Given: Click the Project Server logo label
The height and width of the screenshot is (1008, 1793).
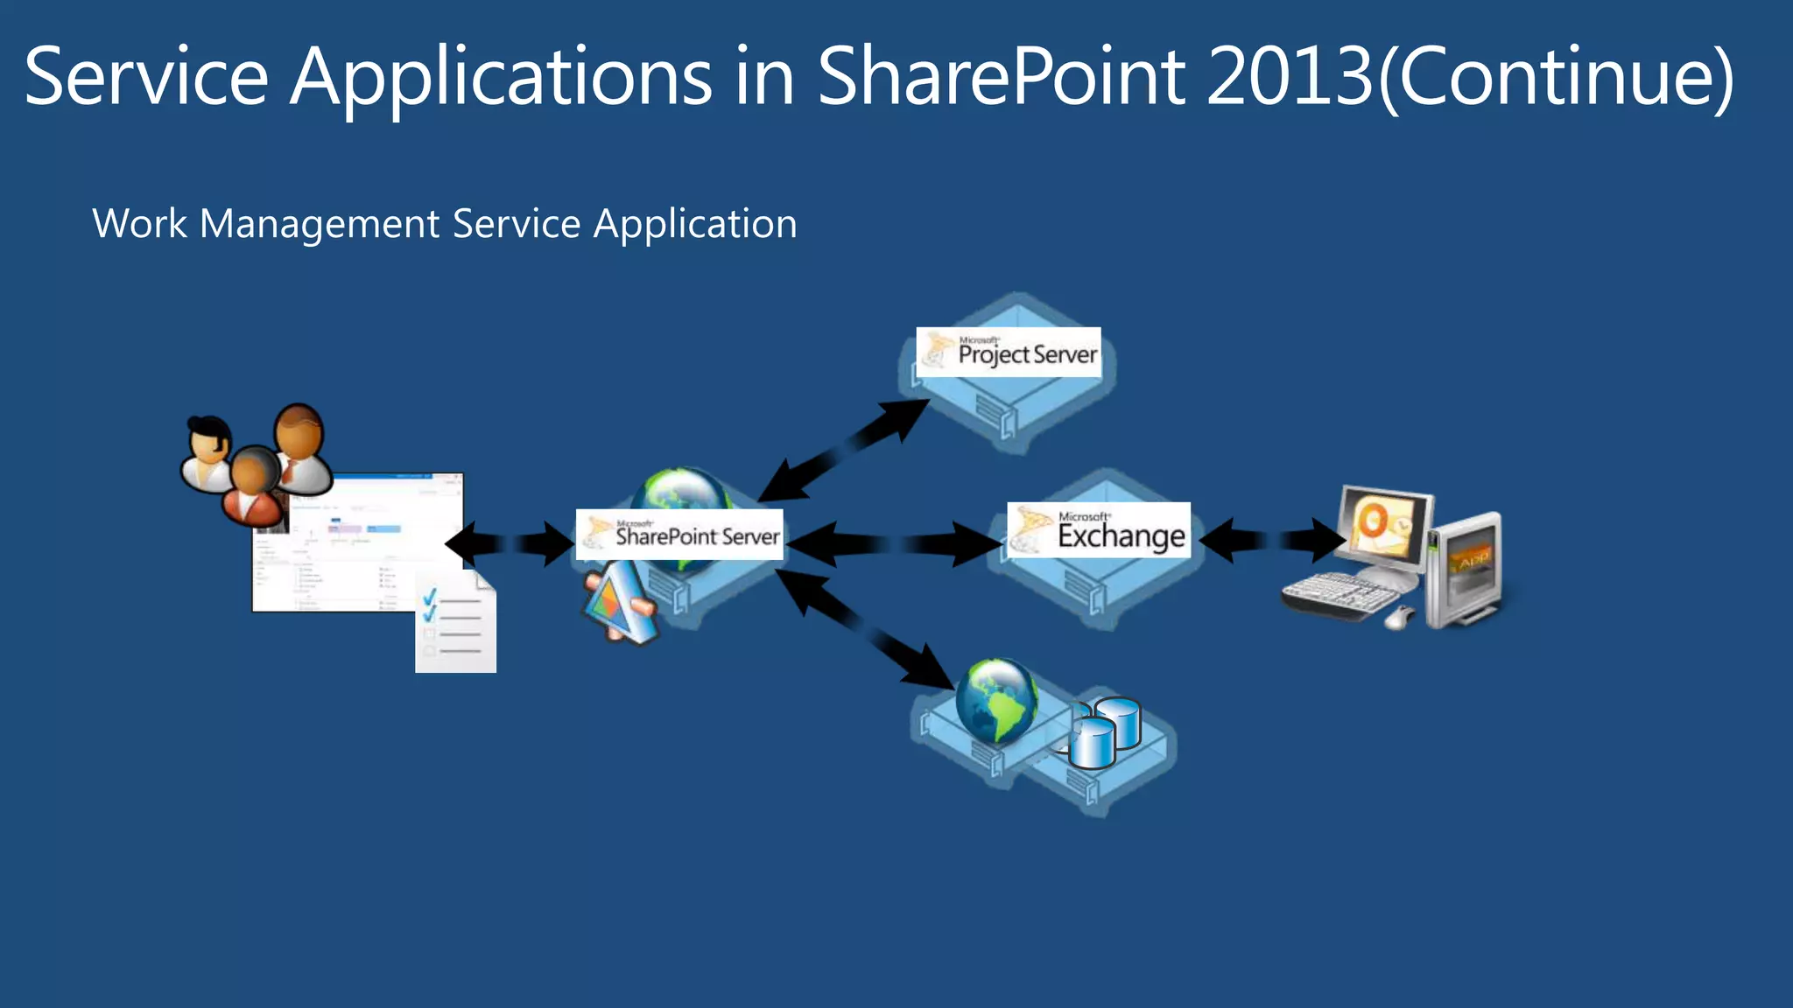Looking at the screenshot, I should (x=1009, y=353).
